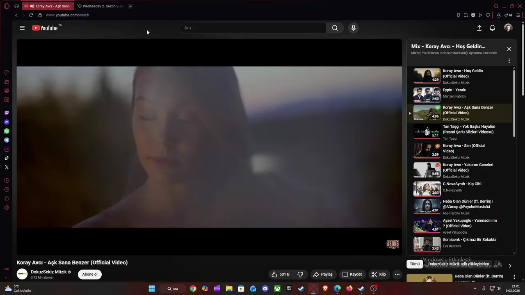Viewport: 525px width, 295px height.
Task: Click the Ara search input field
Action: [x=253, y=28]
